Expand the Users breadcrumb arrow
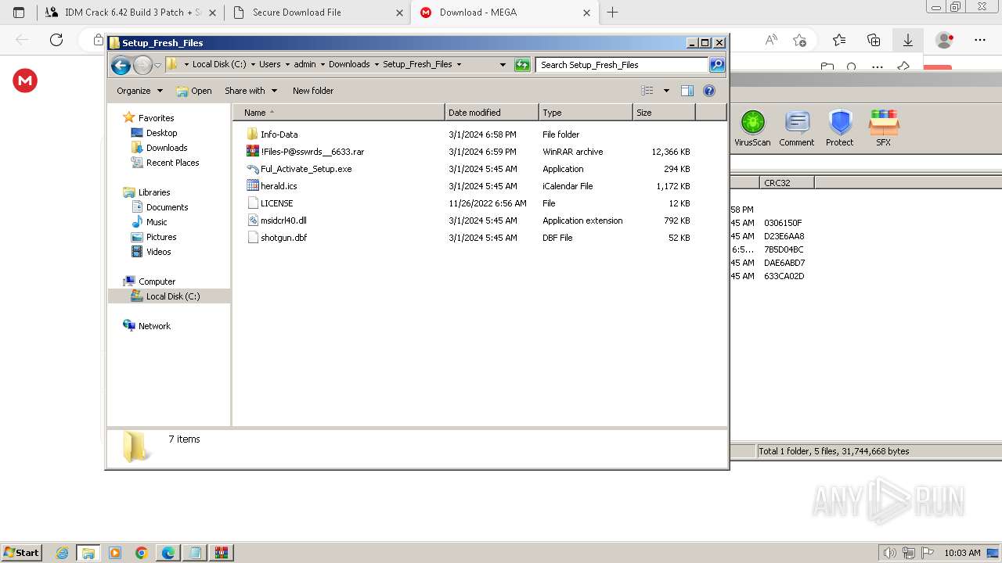Viewport: 1002px width, 563px height. tap(287, 65)
